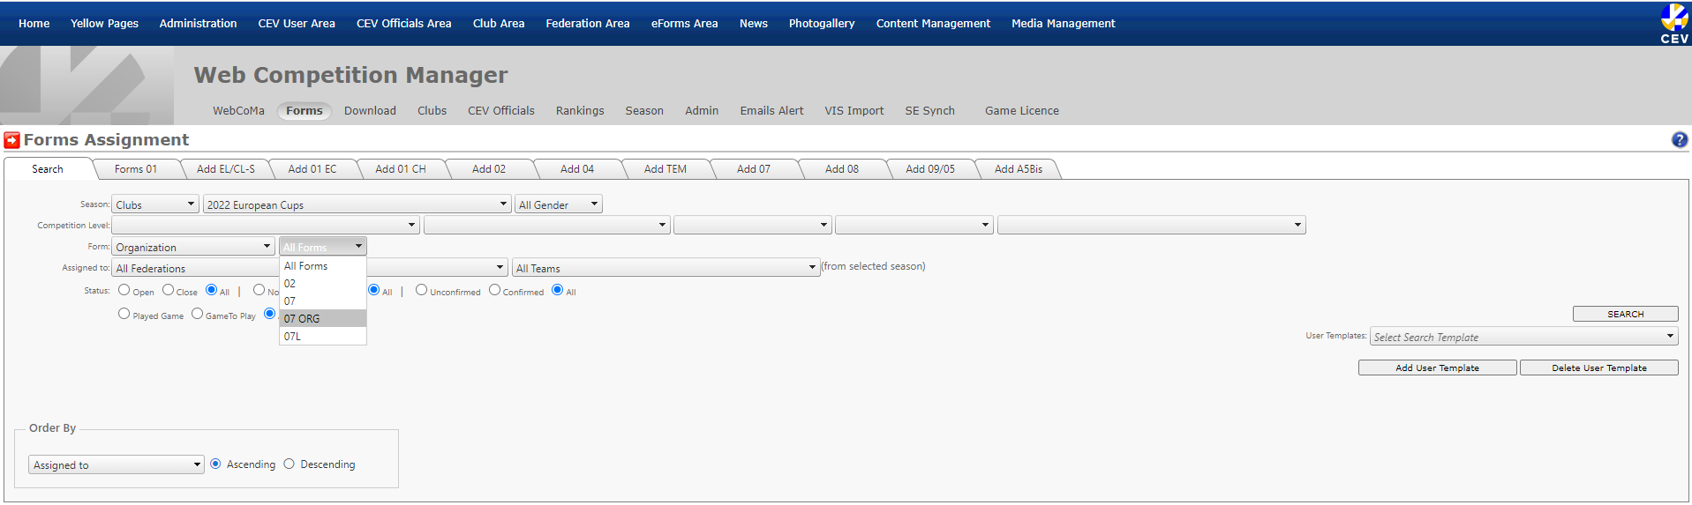Switch to the Add 01 EC tab
This screenshot has height=505, width=1692.
coord(312,169)
